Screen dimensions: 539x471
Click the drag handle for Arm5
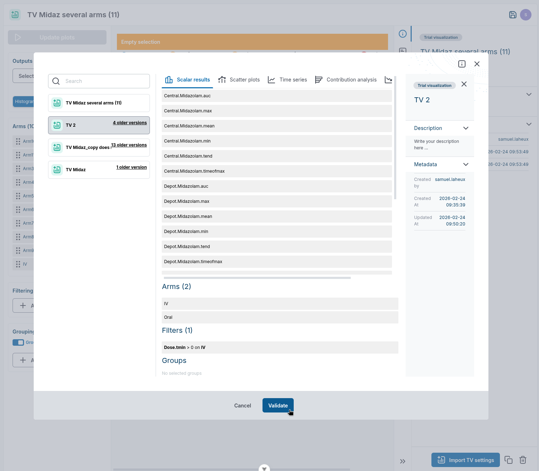[x=18, y=196]
